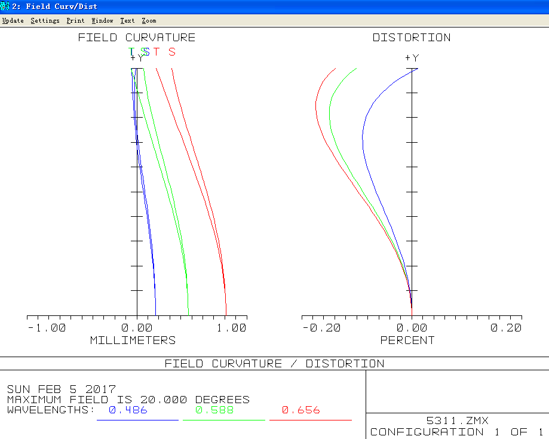Open the Text menu

pyautogui.click(x=127, y=20)
